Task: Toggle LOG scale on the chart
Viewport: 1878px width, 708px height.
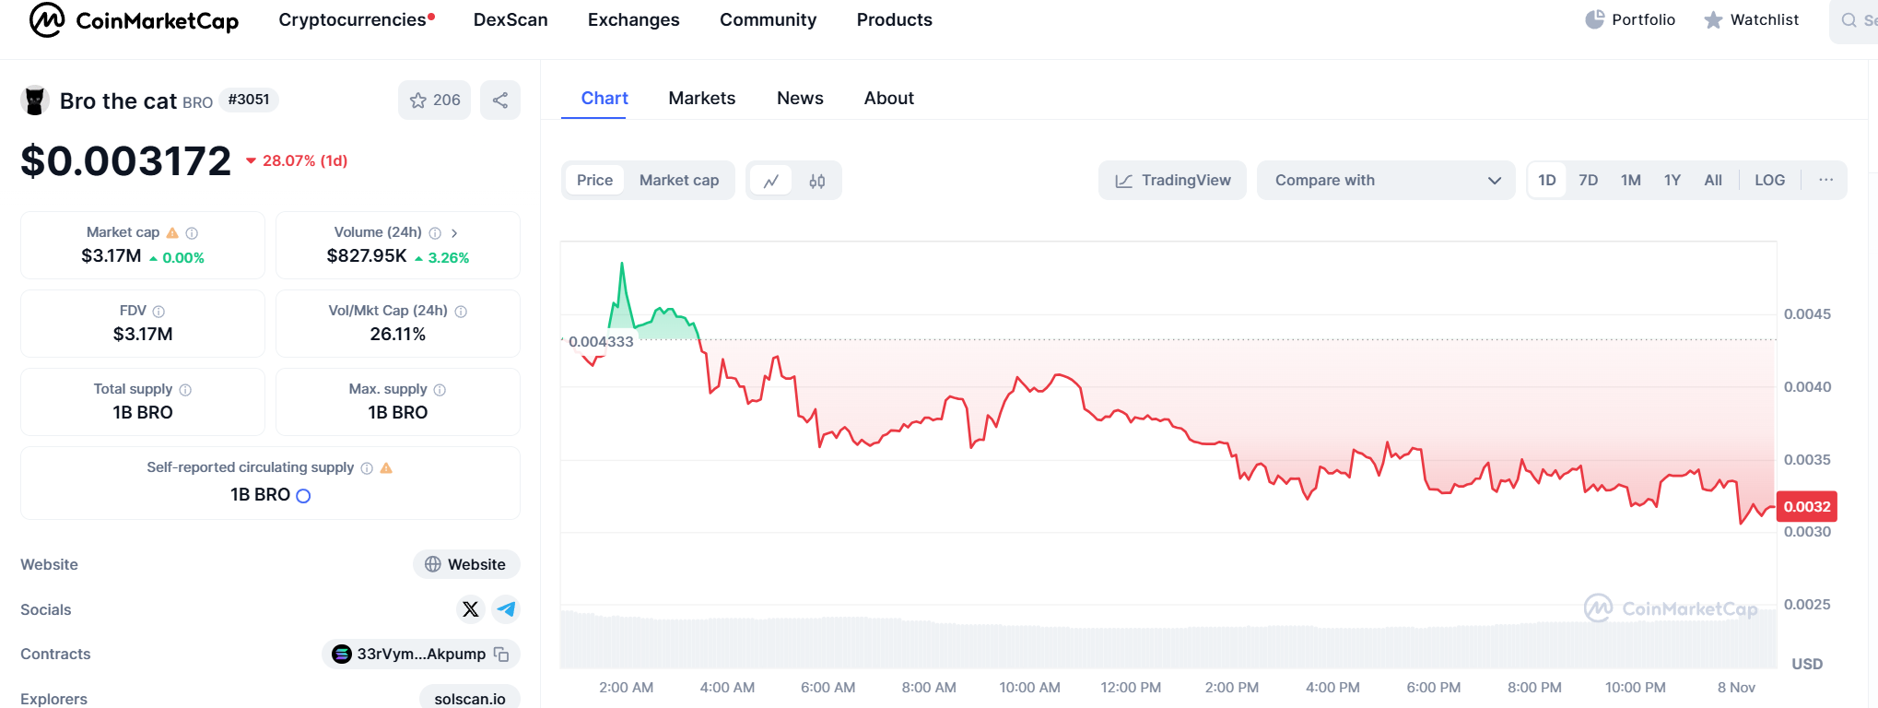Action: [x=1769, y=181]
